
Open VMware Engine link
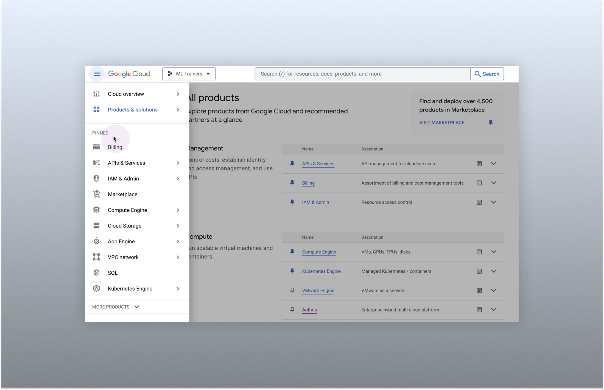pyautogui.click(x=318, y=290)
